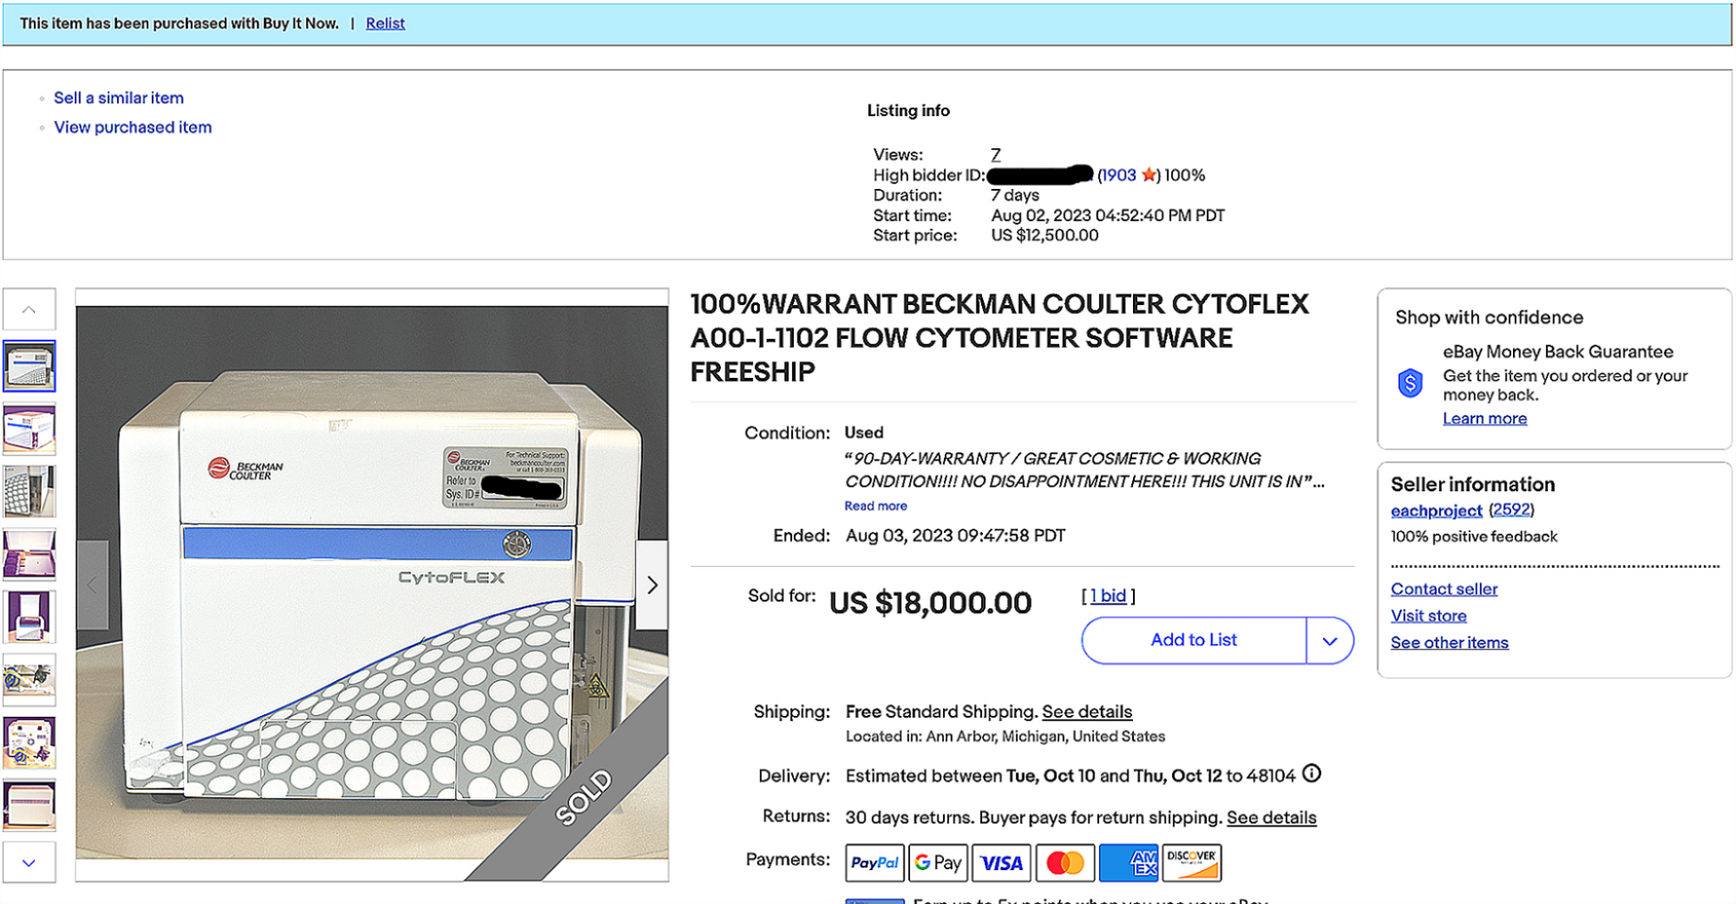Click the Money Back Guarantee shield icon
Viewport: 1736px width, 904px height.
1409,383
